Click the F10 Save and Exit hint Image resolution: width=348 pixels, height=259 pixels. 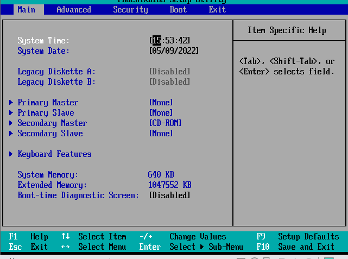(x=296, y=247)
